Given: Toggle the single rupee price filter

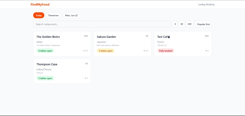Looking at the screenshot, I should coord(175,24).
